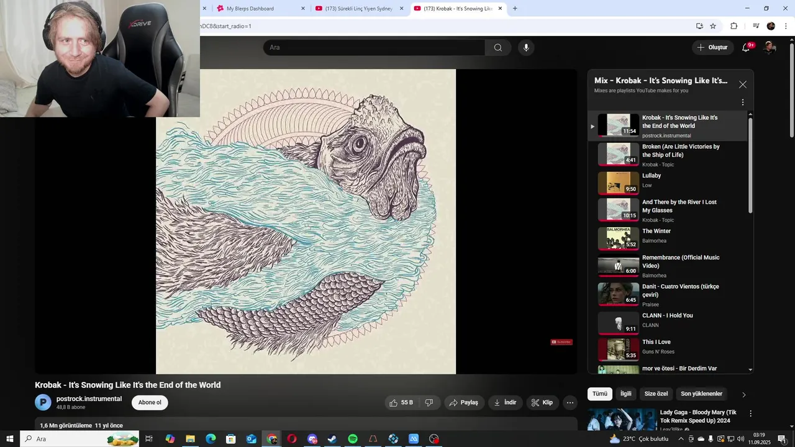Click install app icon in address bar
Screen dimensions: 795x447
click(699, 26)
